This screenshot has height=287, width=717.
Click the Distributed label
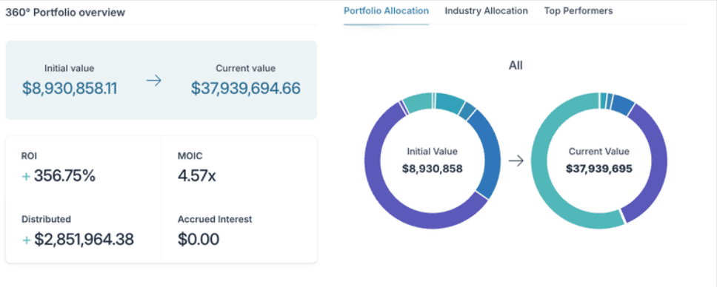click(46, 220)
